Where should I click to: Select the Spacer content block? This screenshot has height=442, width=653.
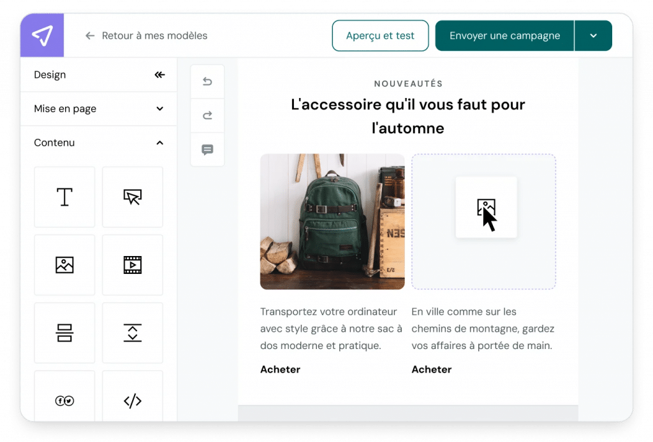click(133, 332)
